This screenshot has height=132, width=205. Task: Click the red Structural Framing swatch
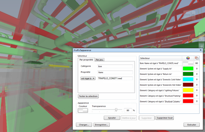click(x=188, y=96)
